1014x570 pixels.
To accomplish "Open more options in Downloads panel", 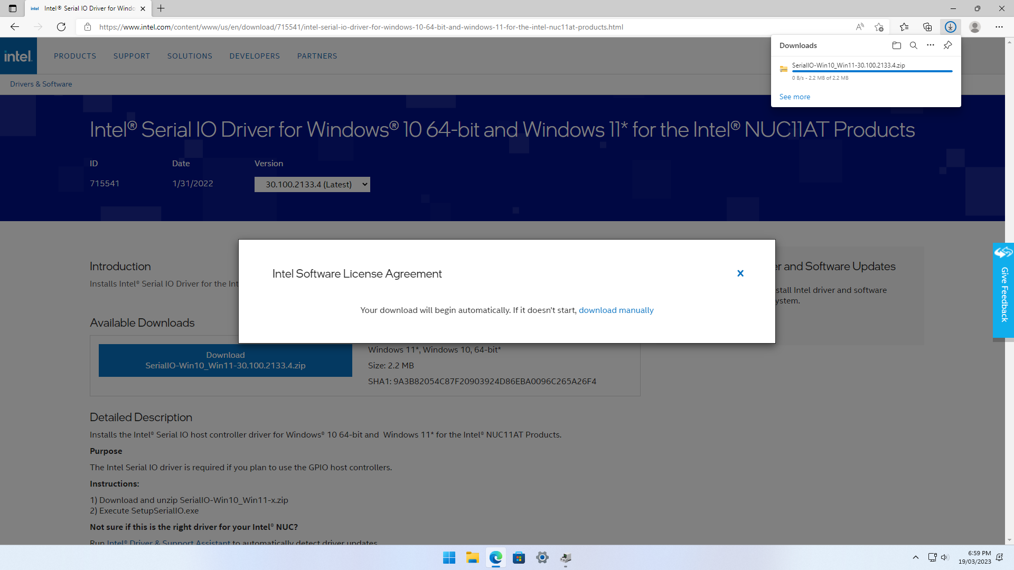I will pos(931,45).
